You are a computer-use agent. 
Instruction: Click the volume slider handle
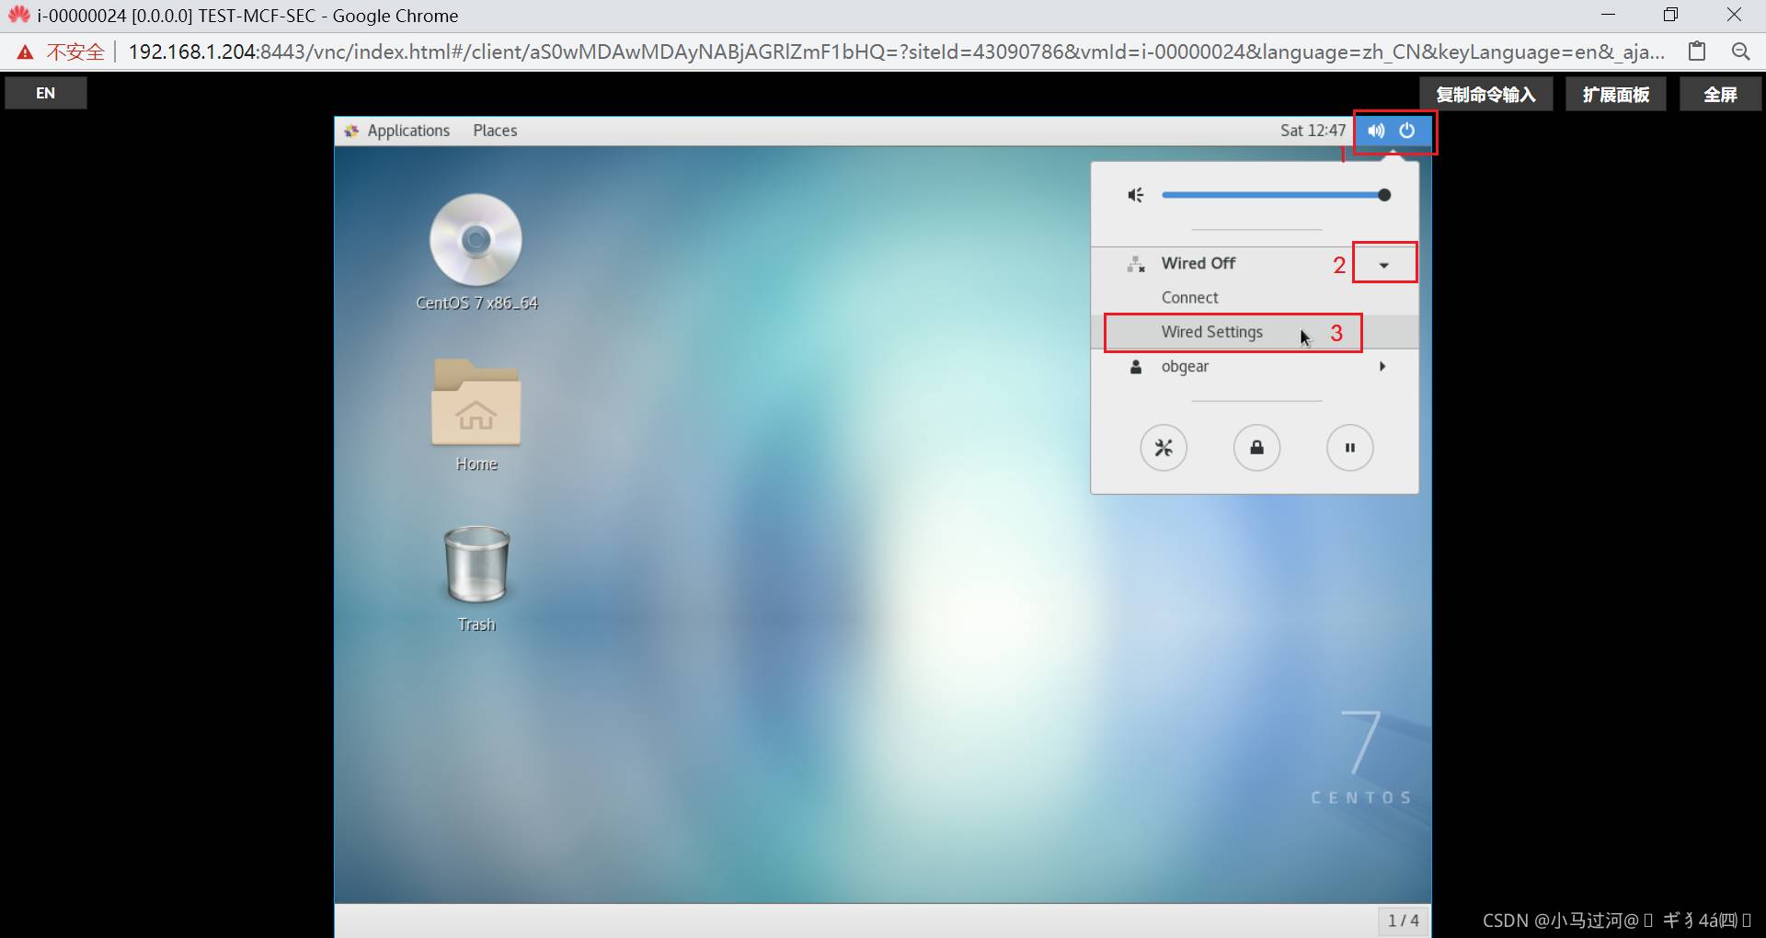tap(1384, 195)
